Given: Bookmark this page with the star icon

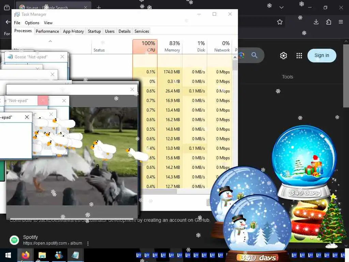Looking at the screenshot, I should (280, 22).
